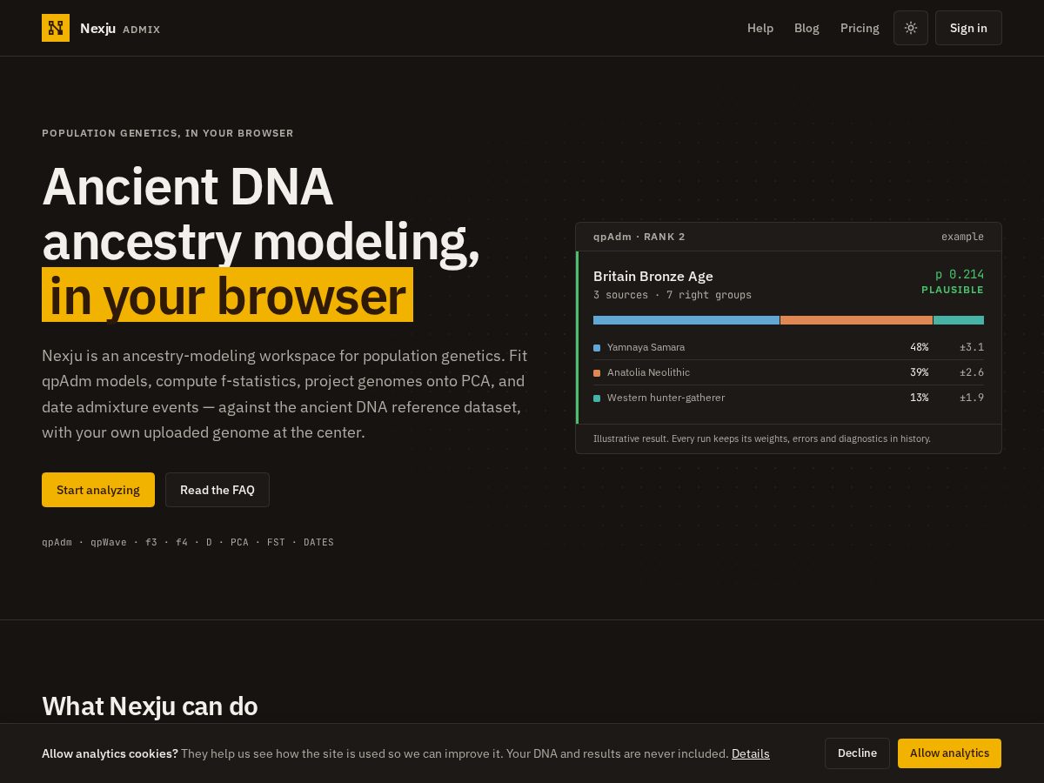Image resolution: width=1044 pixels, height=783 pixels.
Task: Click the p 0.214 value
Action: click(x=960, y=274)
